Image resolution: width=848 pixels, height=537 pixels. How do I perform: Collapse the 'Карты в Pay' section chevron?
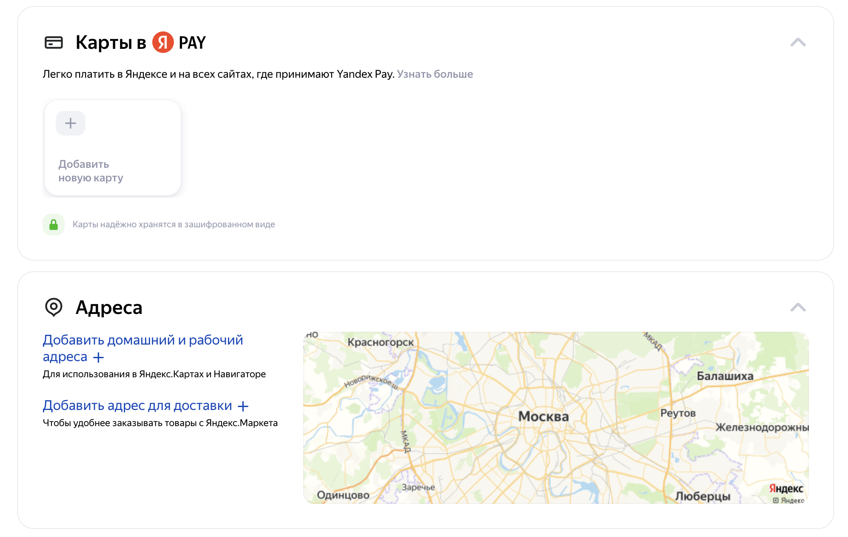pos(798,42)
